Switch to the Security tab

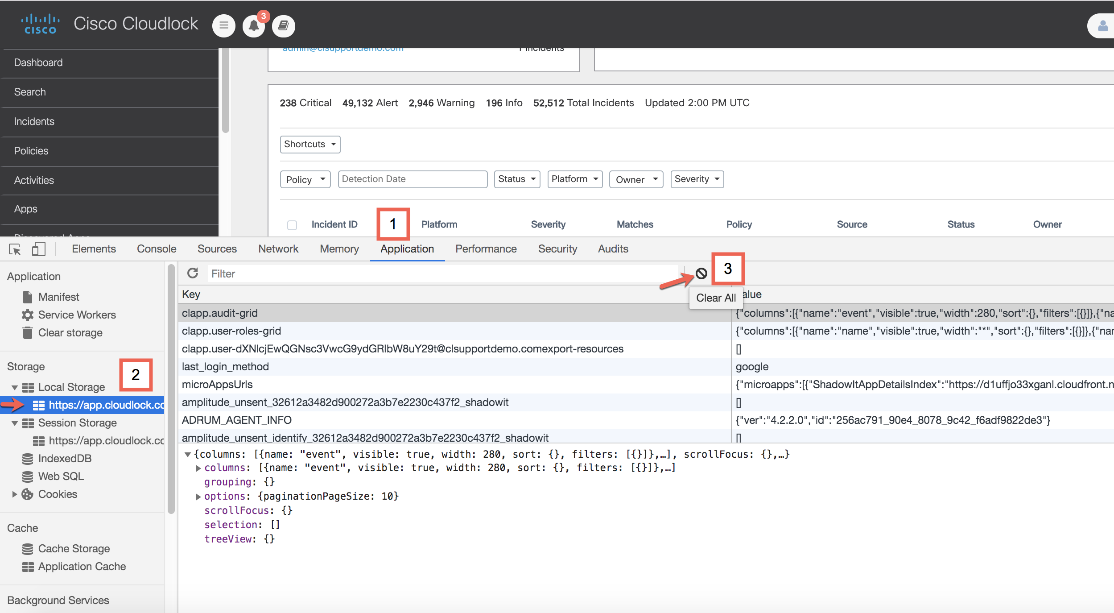pos(557,249)
